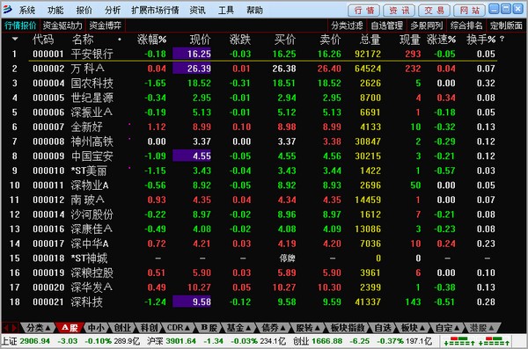Open the 分析 menu
528x349 pixels.
[113, 10]
